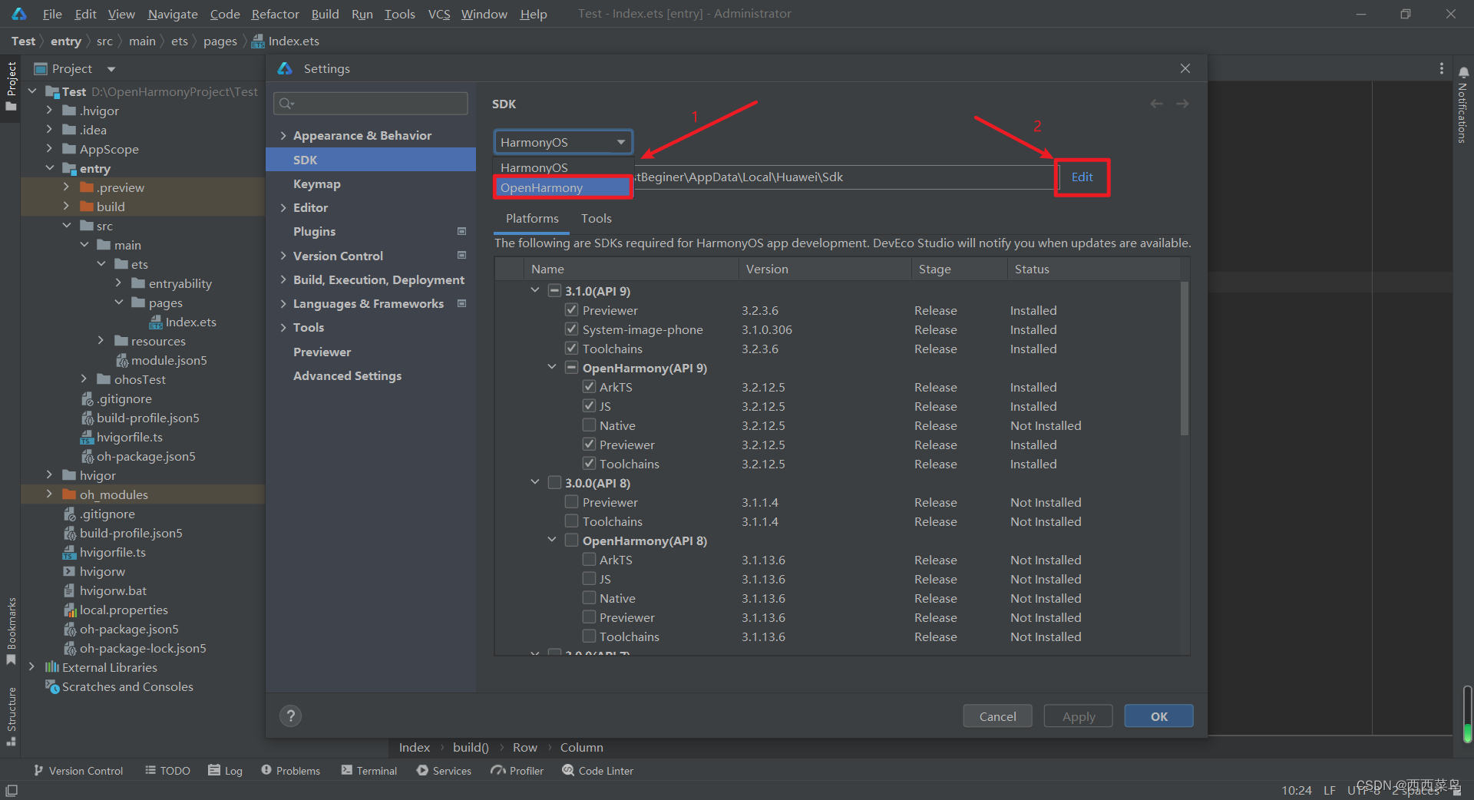Check the 3.0.0(API 8) group checkbox

point(554,483)
